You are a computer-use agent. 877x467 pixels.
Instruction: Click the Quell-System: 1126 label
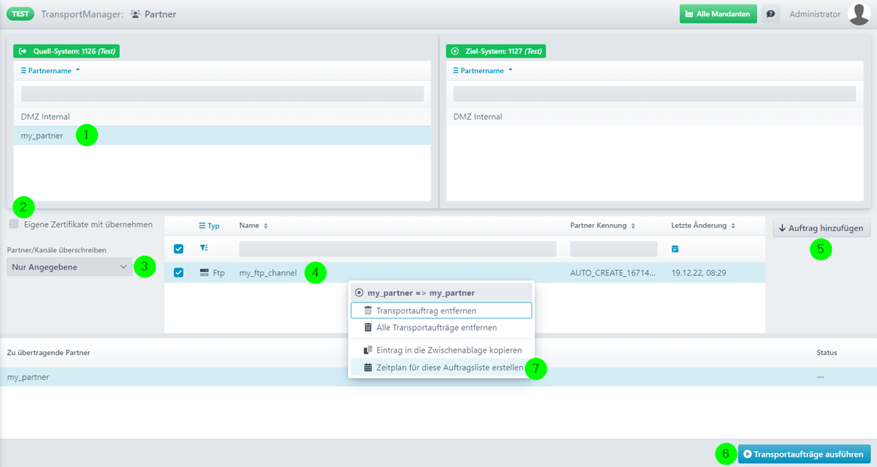click(66, 51)
